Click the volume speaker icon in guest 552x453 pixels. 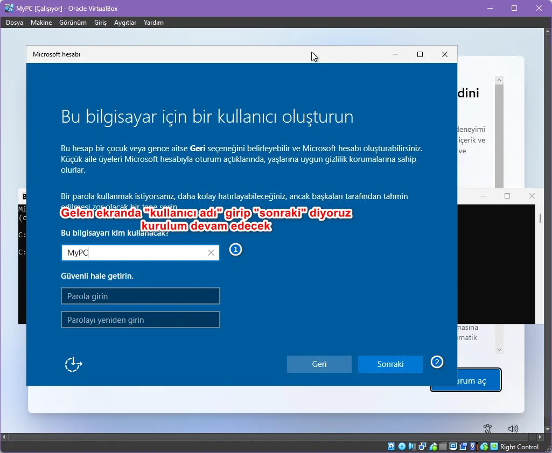[x=513, y=428]
